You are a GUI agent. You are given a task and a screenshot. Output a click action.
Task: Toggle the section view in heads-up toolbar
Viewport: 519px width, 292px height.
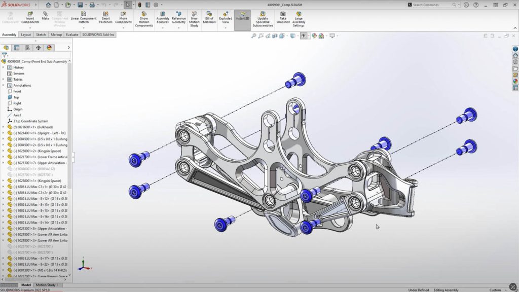pos(274,36)
